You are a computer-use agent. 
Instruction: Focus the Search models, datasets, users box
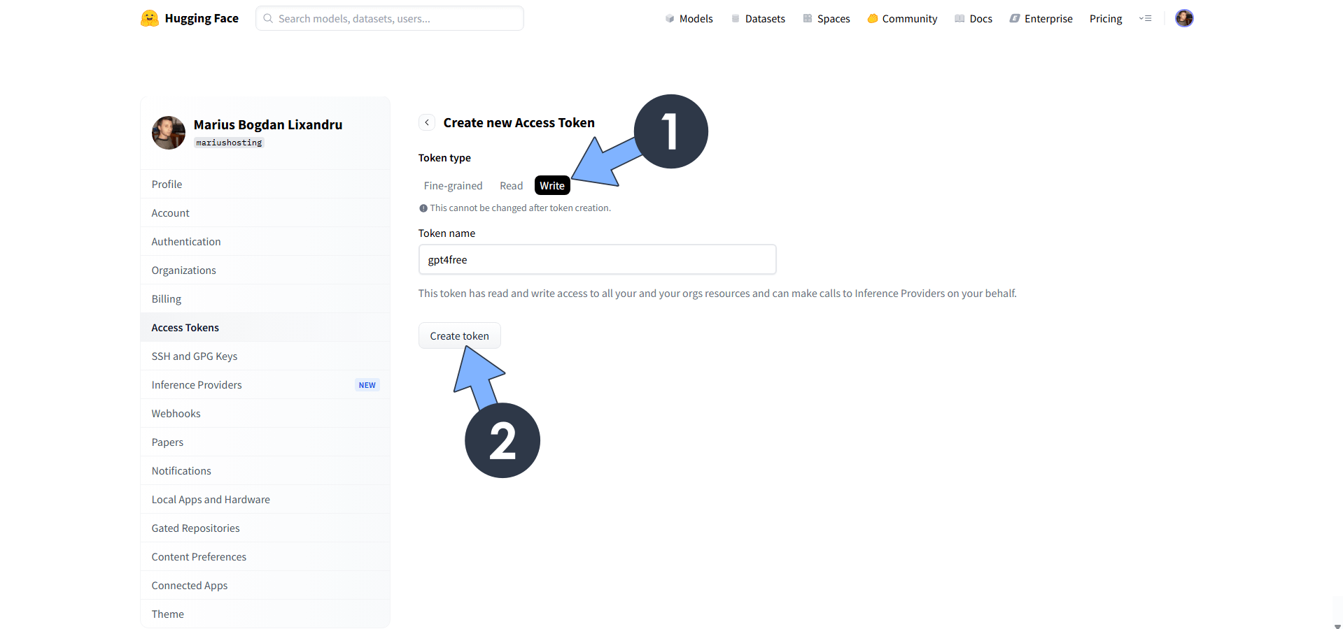coord(389,18)
